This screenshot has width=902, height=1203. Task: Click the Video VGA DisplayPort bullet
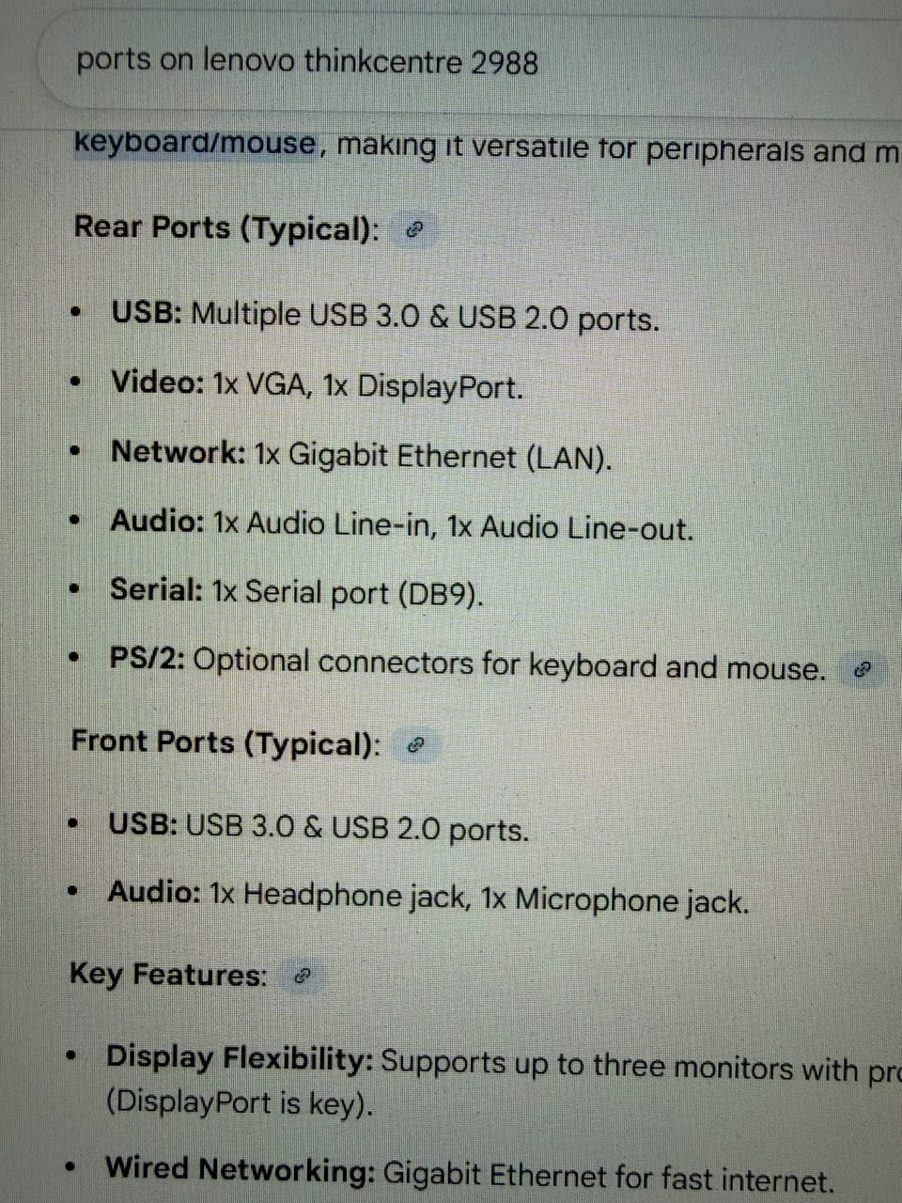click(x=317, y=384)
